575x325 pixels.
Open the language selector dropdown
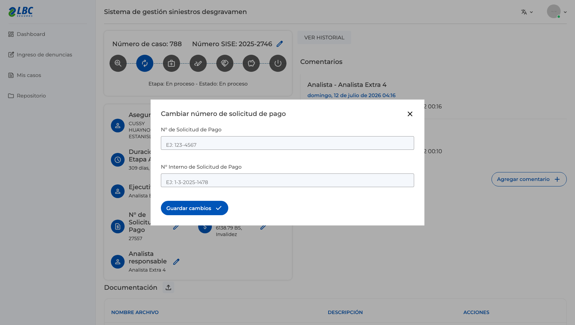coord(527,12)
